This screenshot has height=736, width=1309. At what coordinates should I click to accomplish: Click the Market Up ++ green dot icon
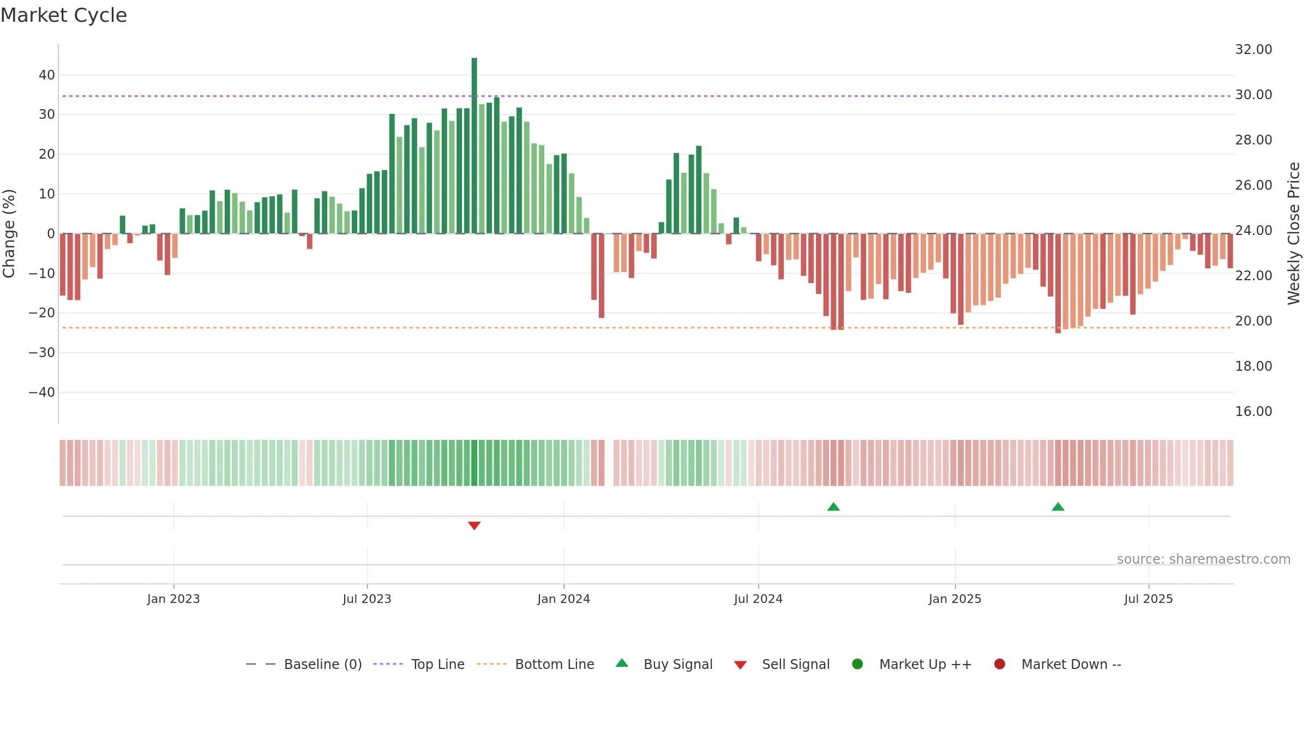click(x=857, y=664)
